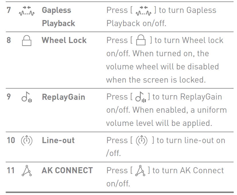Click the text "volume level will be applied"

click(159, 123)
